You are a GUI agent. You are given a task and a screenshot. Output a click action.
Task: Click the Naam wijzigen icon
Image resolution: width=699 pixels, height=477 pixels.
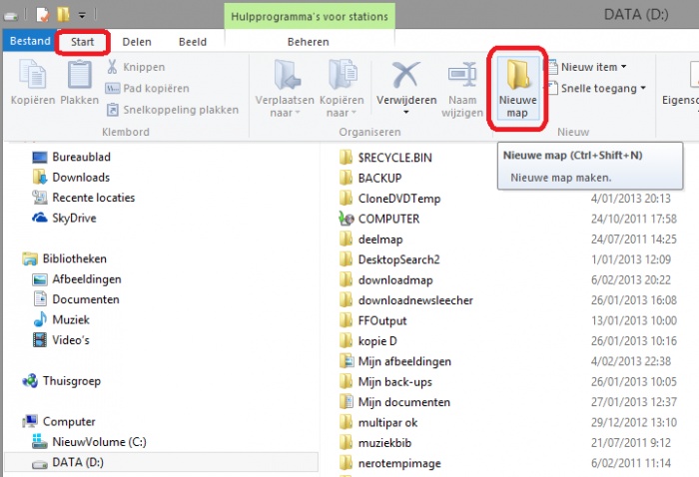pyautogui.click(x=462, y=74)
